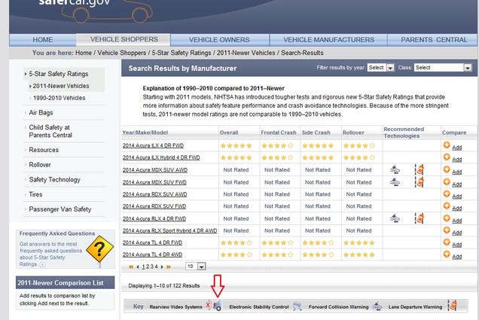This screenshot has width=479, height=320.
Task: Go to last results page arrow
Action: point(168,267)
